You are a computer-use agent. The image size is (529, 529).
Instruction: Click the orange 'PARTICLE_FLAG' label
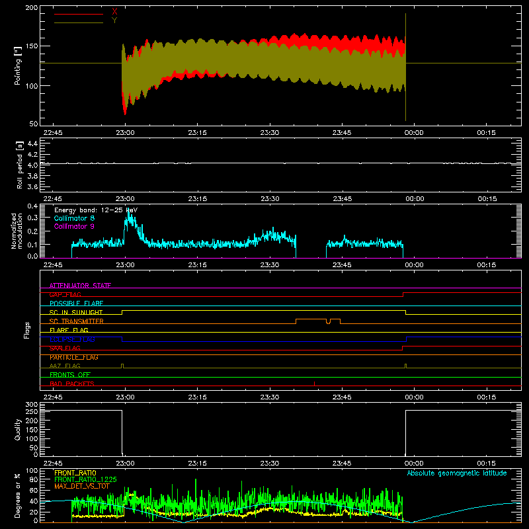[74, 357]
